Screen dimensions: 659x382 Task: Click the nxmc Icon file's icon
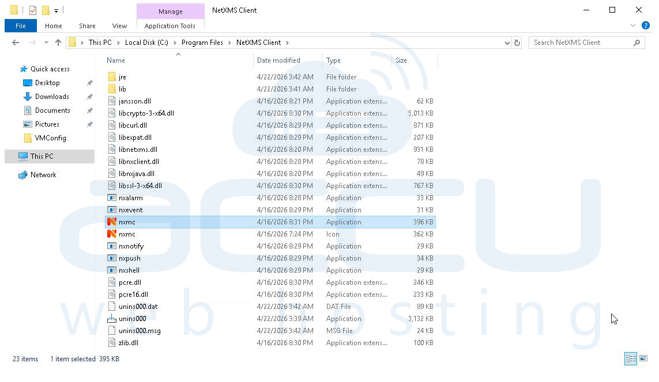[x=112, y=234]
